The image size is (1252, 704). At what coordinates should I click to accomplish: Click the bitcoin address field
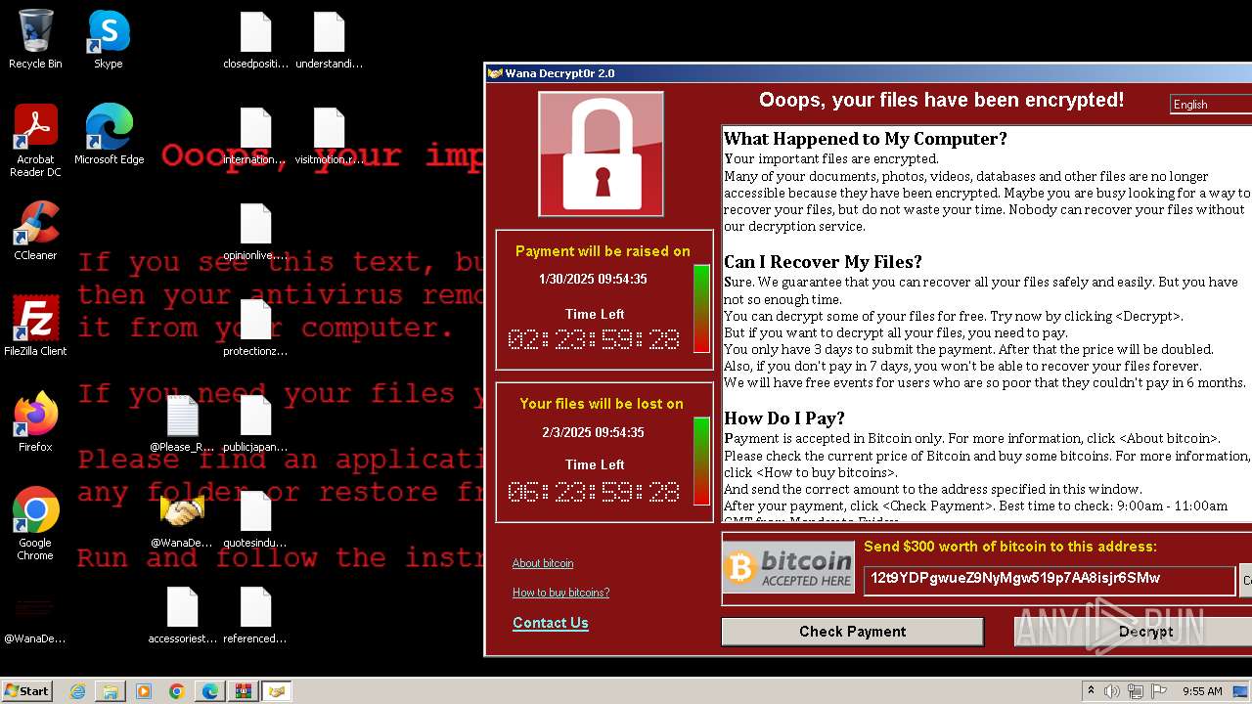tap(1050, 579)
